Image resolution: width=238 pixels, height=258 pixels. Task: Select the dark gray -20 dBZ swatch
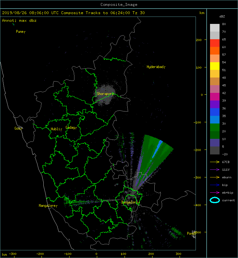(x=215, y=150)
